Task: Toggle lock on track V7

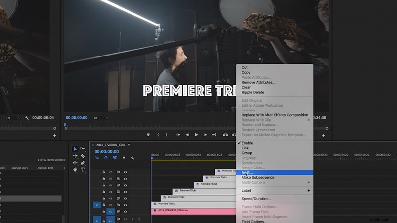Action: click(104, 172)
